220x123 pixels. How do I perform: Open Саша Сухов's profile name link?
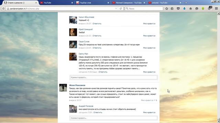pyautogui.click(x=84, y=42)
